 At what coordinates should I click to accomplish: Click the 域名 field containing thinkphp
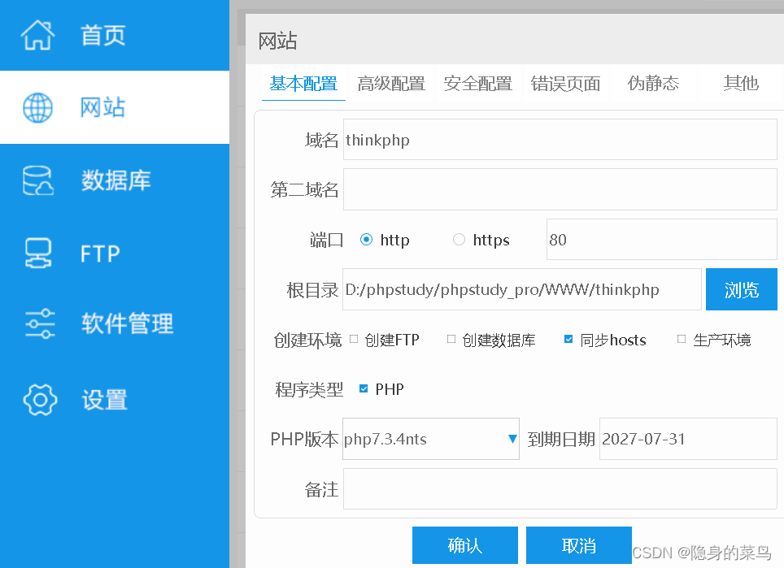[560, 140]
